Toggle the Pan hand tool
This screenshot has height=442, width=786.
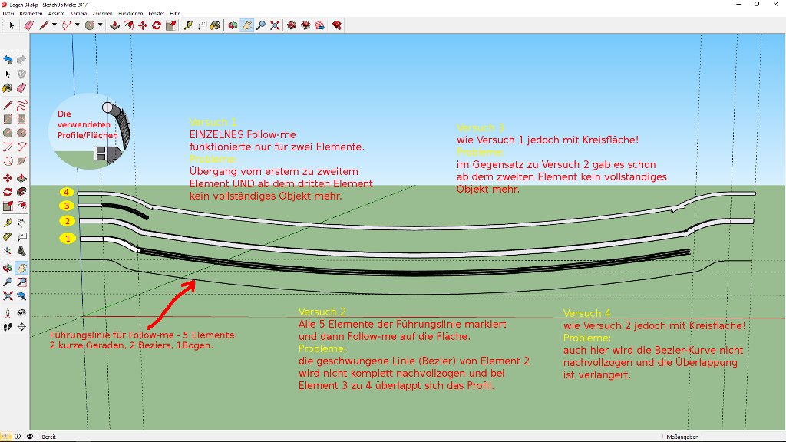(247, 25)
